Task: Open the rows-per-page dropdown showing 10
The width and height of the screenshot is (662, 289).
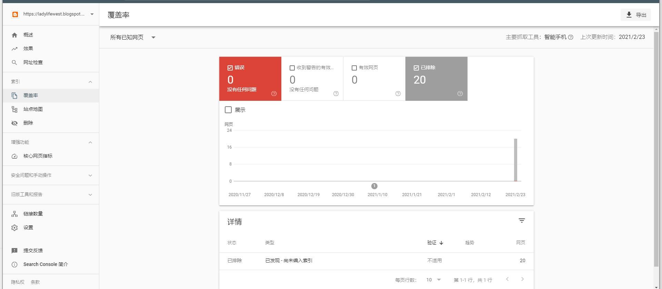Action: (x=433, y=280)
